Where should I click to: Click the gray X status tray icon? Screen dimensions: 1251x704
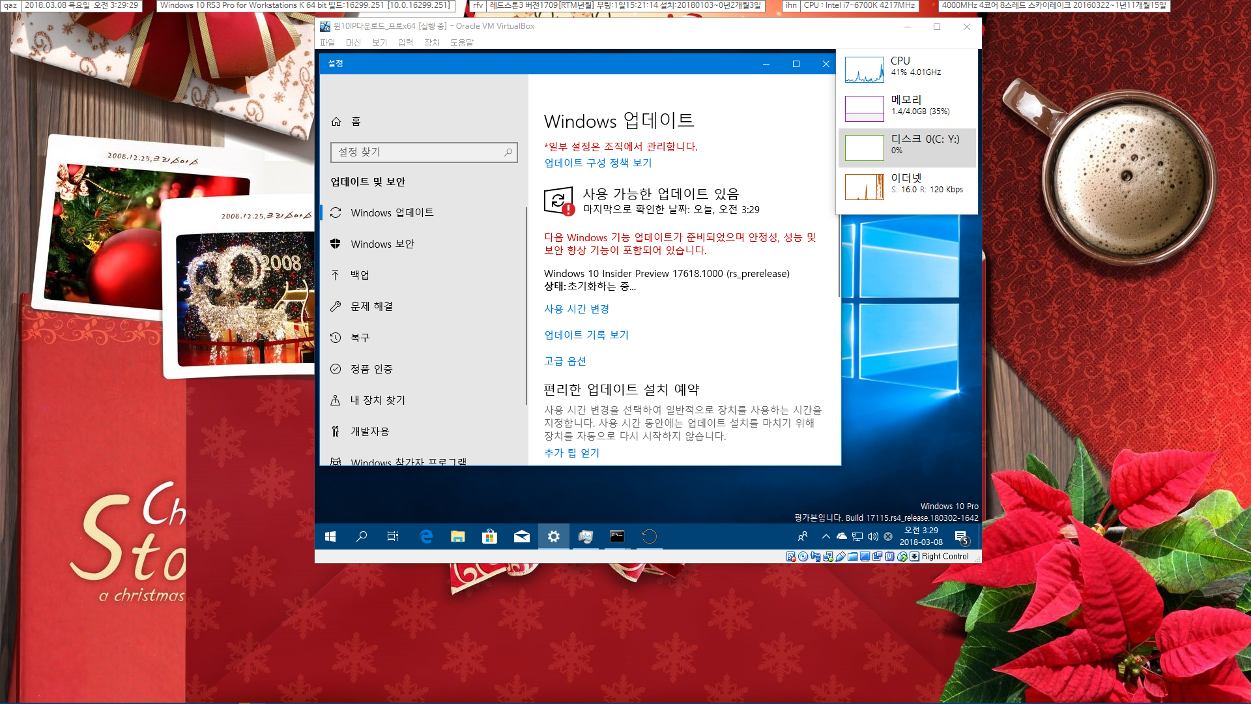(888, 536)
